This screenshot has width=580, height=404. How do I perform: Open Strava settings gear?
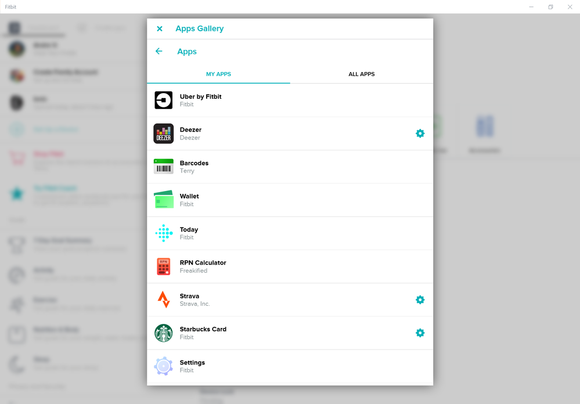click(420, 300)
